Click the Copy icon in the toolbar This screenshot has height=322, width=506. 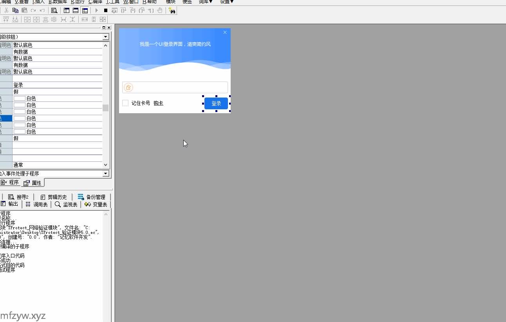tap(15, 11)
